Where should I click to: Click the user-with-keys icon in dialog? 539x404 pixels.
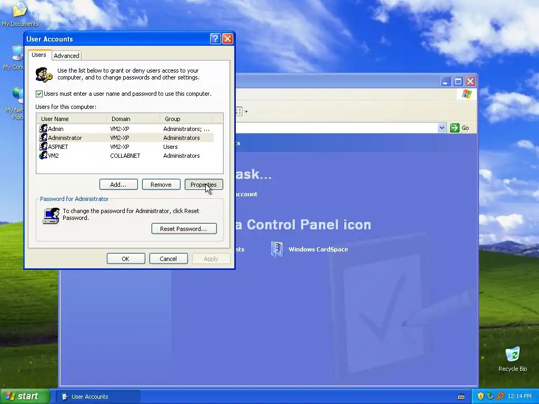(44, 75)
